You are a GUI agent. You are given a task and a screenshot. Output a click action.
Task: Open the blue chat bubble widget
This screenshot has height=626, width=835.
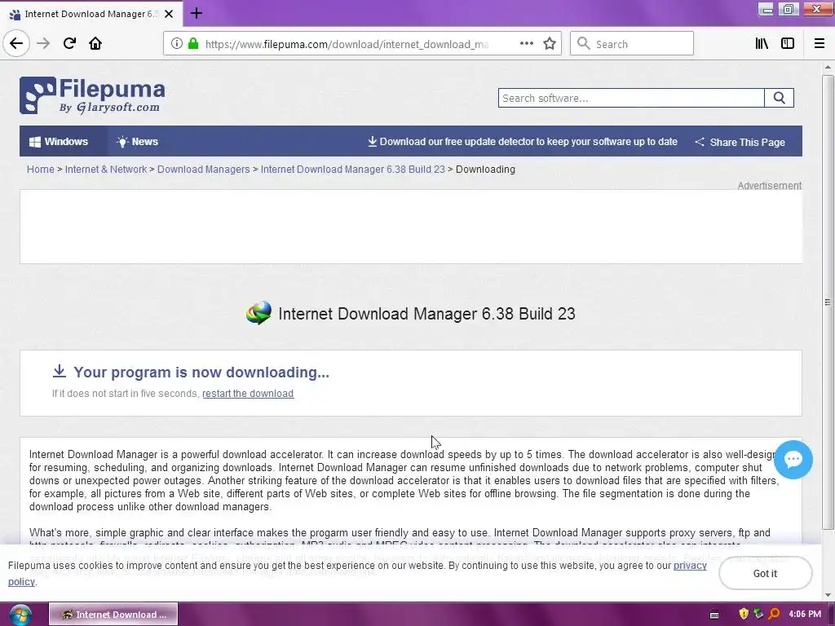click(793, 460)
